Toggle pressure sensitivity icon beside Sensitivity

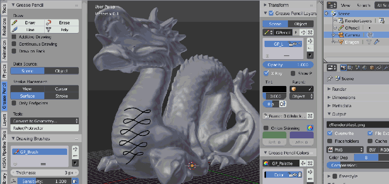click(x=75, y=181)
